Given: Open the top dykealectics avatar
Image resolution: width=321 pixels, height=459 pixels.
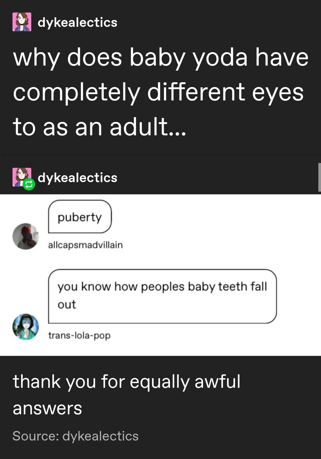Looking at the screenshot, I should (x=22, y=22).
